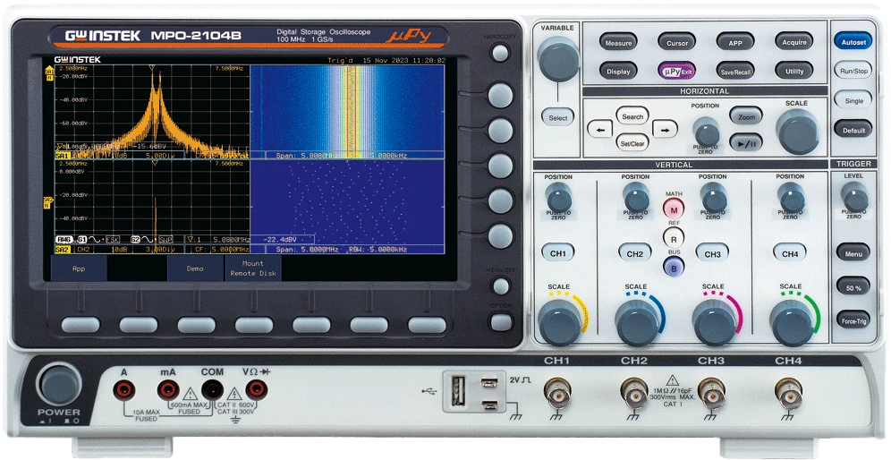The width and height of the screenshot is (891, 460).
Task: Open the Cursor menu
Action: (677, 42)
